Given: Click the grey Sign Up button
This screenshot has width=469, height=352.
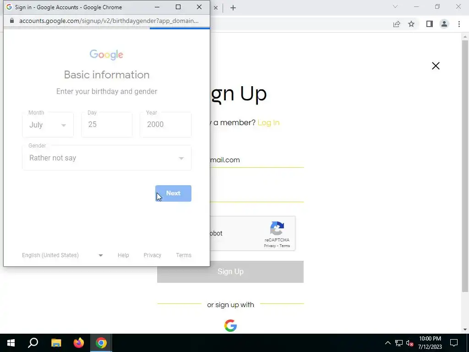Looking at the screenshot, I should point(230,272).
